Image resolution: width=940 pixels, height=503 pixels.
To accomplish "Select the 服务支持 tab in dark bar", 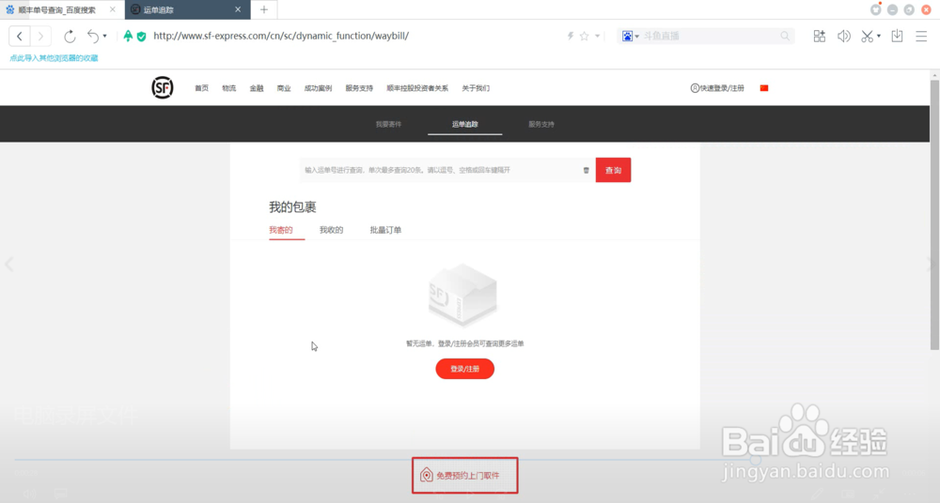I will 541,124.
